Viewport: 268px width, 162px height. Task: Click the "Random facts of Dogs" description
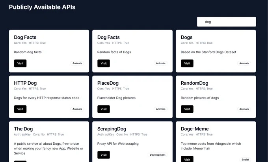(114, 52)
